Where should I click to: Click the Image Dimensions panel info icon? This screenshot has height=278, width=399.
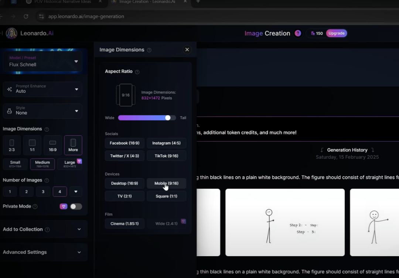pyautogui.click(x=149, y=50)
